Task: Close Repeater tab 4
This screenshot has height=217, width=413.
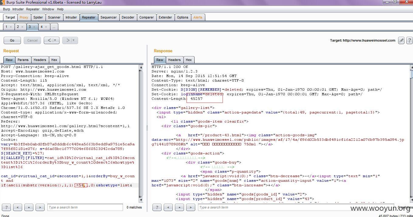Action: tap(46, 27)
